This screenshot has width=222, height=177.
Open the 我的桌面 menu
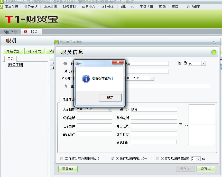pyautogui.click(x=194, y=7)
